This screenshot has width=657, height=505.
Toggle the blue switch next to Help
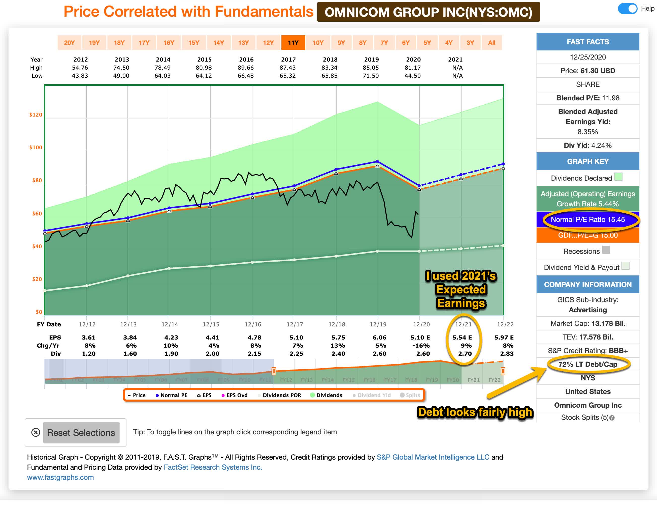(627, 8)
